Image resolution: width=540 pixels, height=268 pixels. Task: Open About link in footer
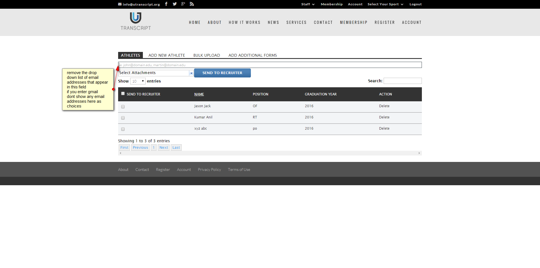pyautogui.click(x=123, y=169)
